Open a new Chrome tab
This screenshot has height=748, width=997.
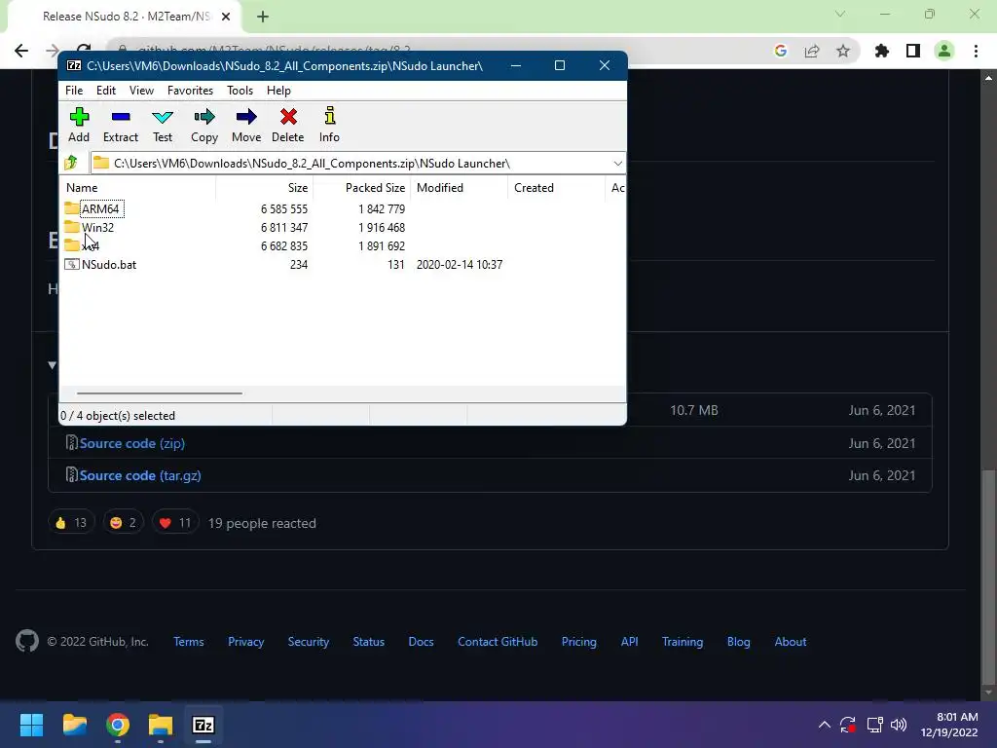tap(263, 18)
